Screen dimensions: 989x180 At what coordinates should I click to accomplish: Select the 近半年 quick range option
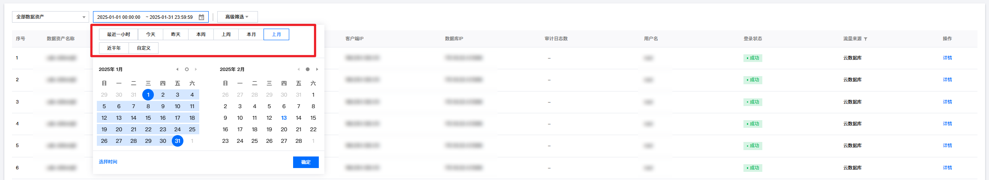[114, 48]
